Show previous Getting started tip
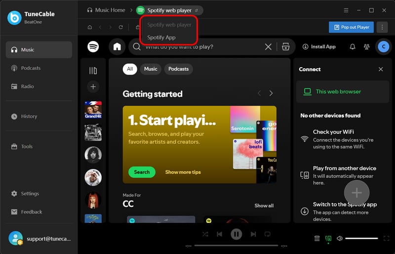Screen dimensions: 395x254 click(259, 93)
